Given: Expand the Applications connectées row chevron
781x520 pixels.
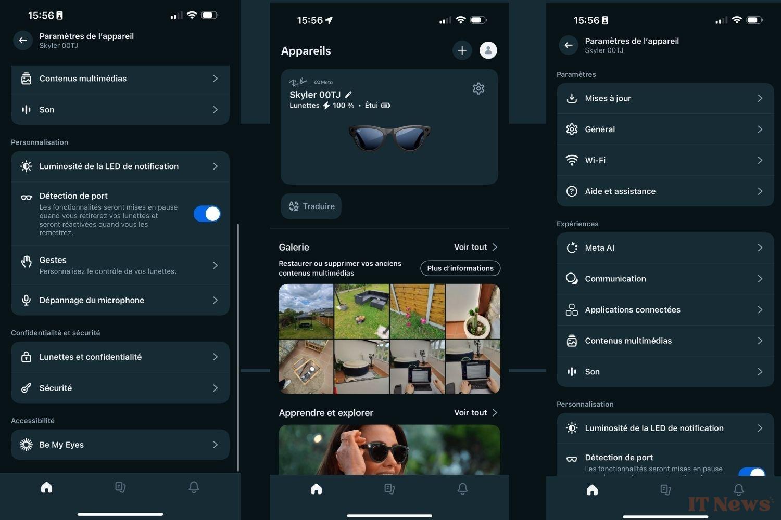Looking at the screenshot, I should click(760, 309).
